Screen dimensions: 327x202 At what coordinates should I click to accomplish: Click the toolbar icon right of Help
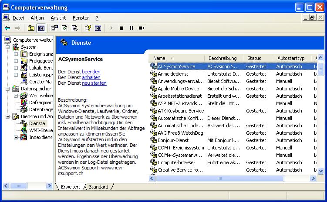(x=98, y=28)
